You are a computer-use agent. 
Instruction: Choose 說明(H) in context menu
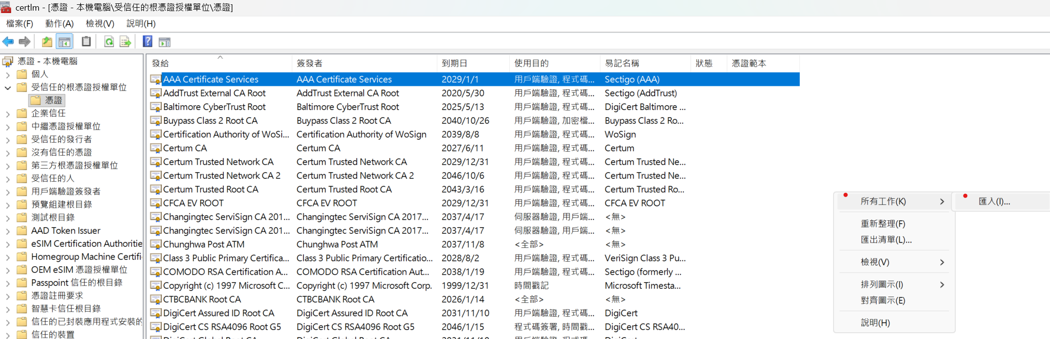[894, 323]
